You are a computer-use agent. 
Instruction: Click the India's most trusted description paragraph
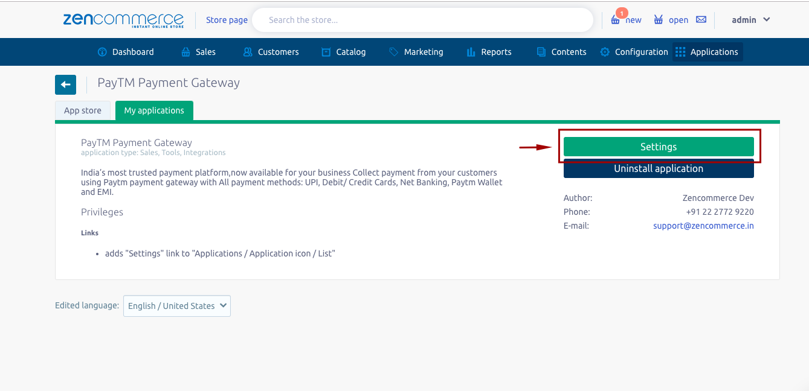(292, 182)
